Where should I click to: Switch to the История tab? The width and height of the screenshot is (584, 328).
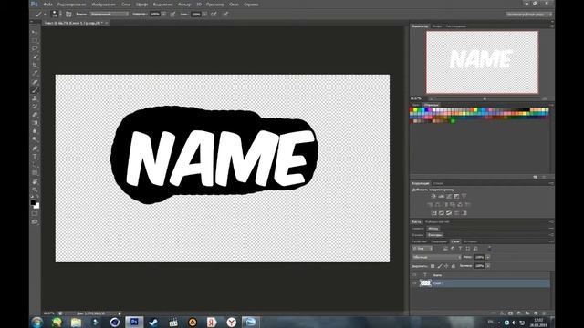(470, 241)
